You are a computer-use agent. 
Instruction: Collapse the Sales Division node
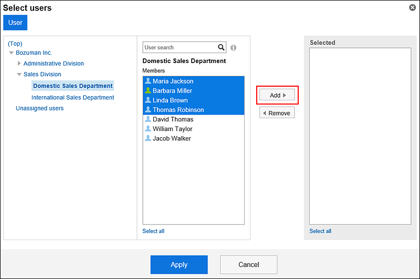pos(19,74)
